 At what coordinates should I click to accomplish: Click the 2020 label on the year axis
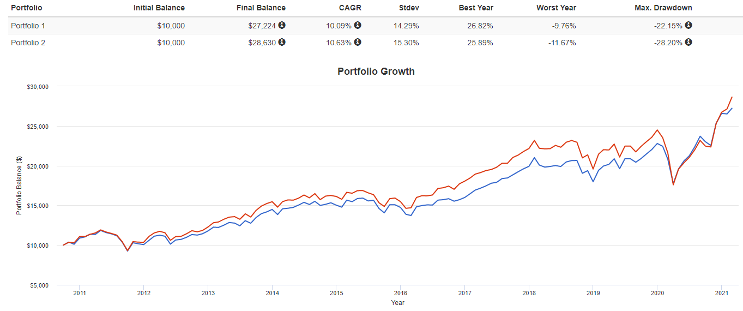[657, 293]
